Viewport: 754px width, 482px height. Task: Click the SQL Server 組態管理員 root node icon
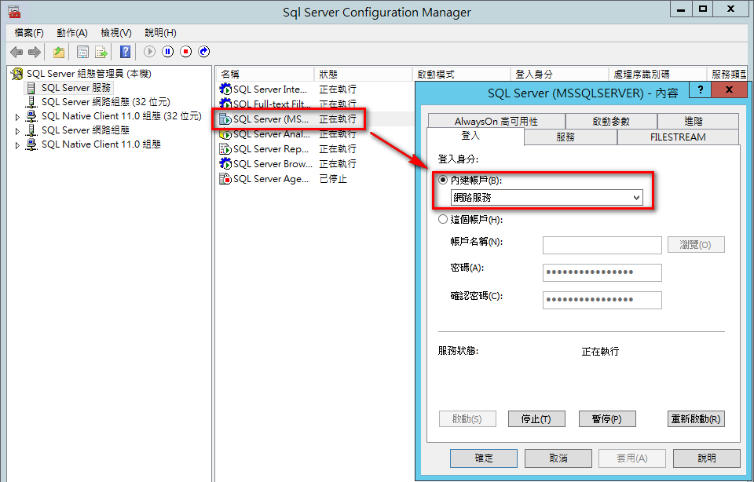(x=17, y=74)
